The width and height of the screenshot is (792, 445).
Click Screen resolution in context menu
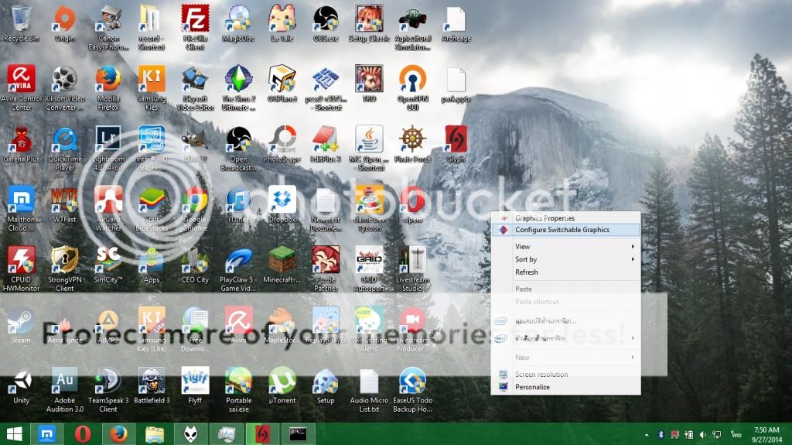[x=541, y=375]
